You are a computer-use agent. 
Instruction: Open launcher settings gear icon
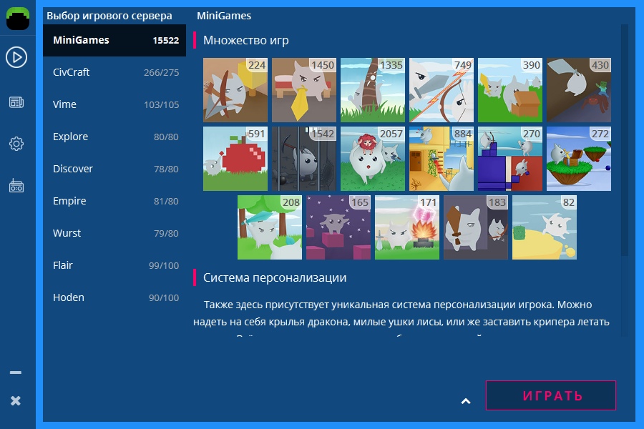tap(16, 144)
